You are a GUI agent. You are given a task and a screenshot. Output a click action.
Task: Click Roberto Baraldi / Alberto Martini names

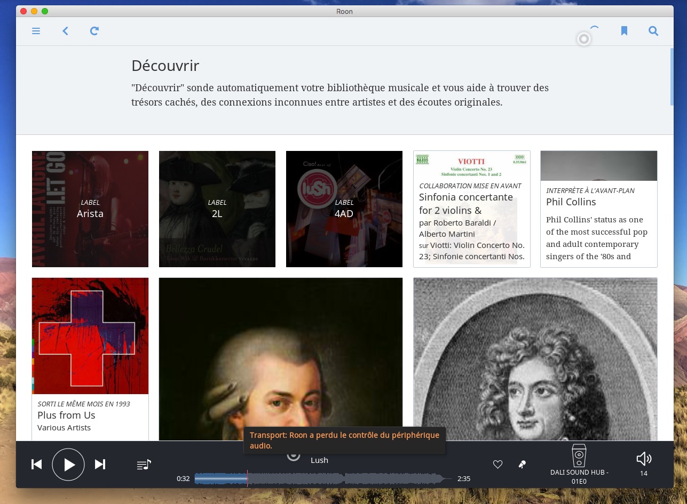pos(457,228)
